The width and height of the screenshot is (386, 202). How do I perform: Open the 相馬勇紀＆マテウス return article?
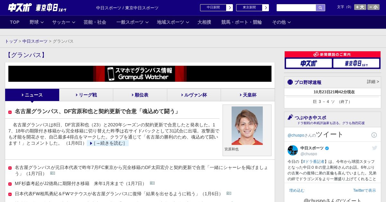click(x=119, y=194)
